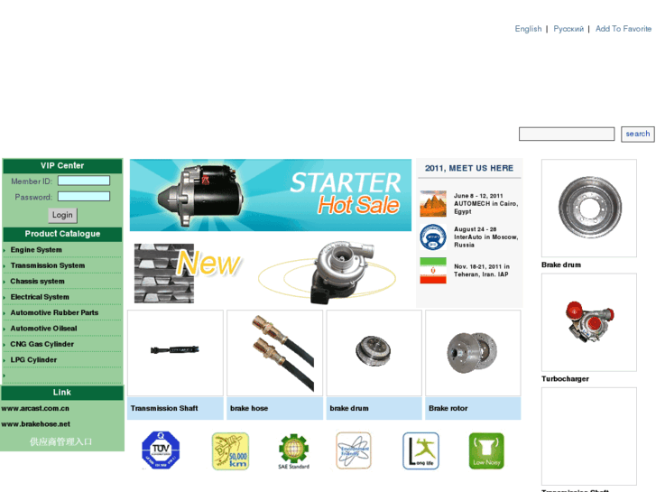Open the center brake drum product image
The image size is (656, 492).
tap(374, 353)
